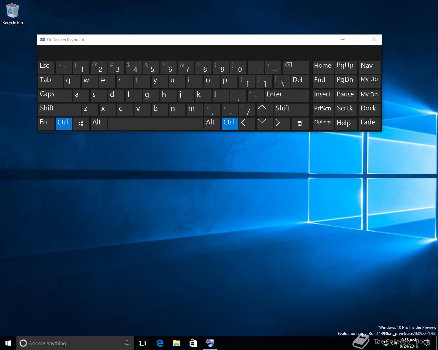Open File Explorer from the taskbar
The image size is (438, 350).
coord(176,343)
